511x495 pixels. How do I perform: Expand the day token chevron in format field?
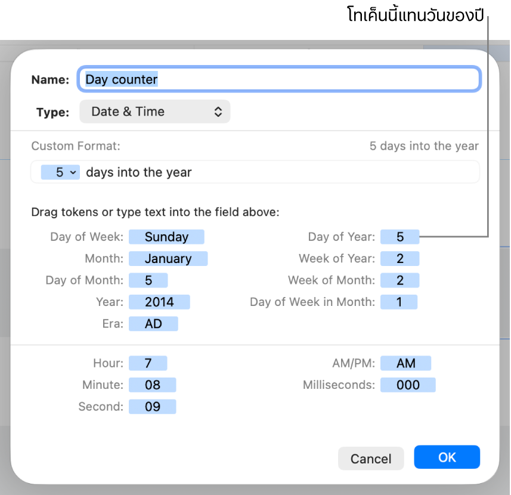(73, 172)
